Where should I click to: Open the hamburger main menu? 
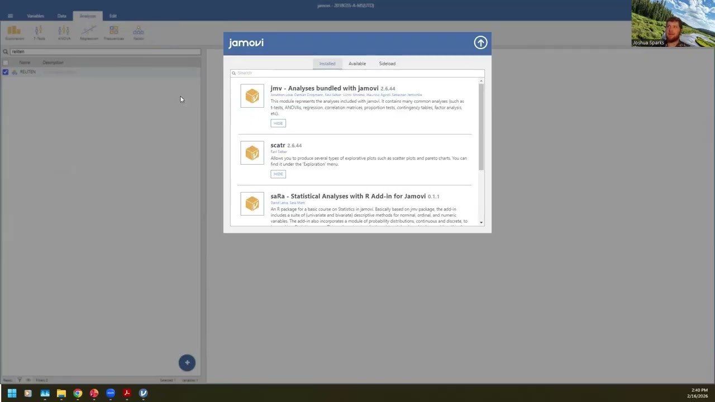10,16
